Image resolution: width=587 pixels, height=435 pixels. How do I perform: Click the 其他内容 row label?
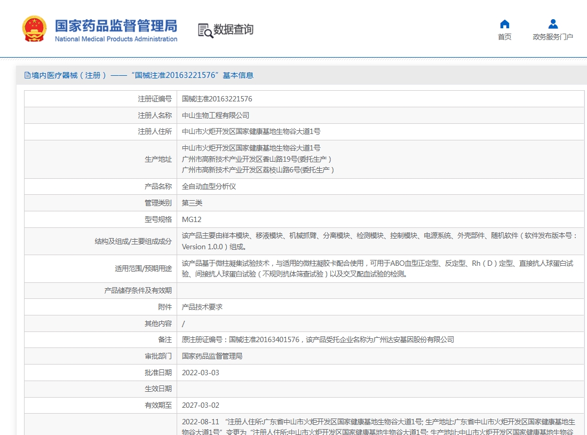[x=158, y=323]
